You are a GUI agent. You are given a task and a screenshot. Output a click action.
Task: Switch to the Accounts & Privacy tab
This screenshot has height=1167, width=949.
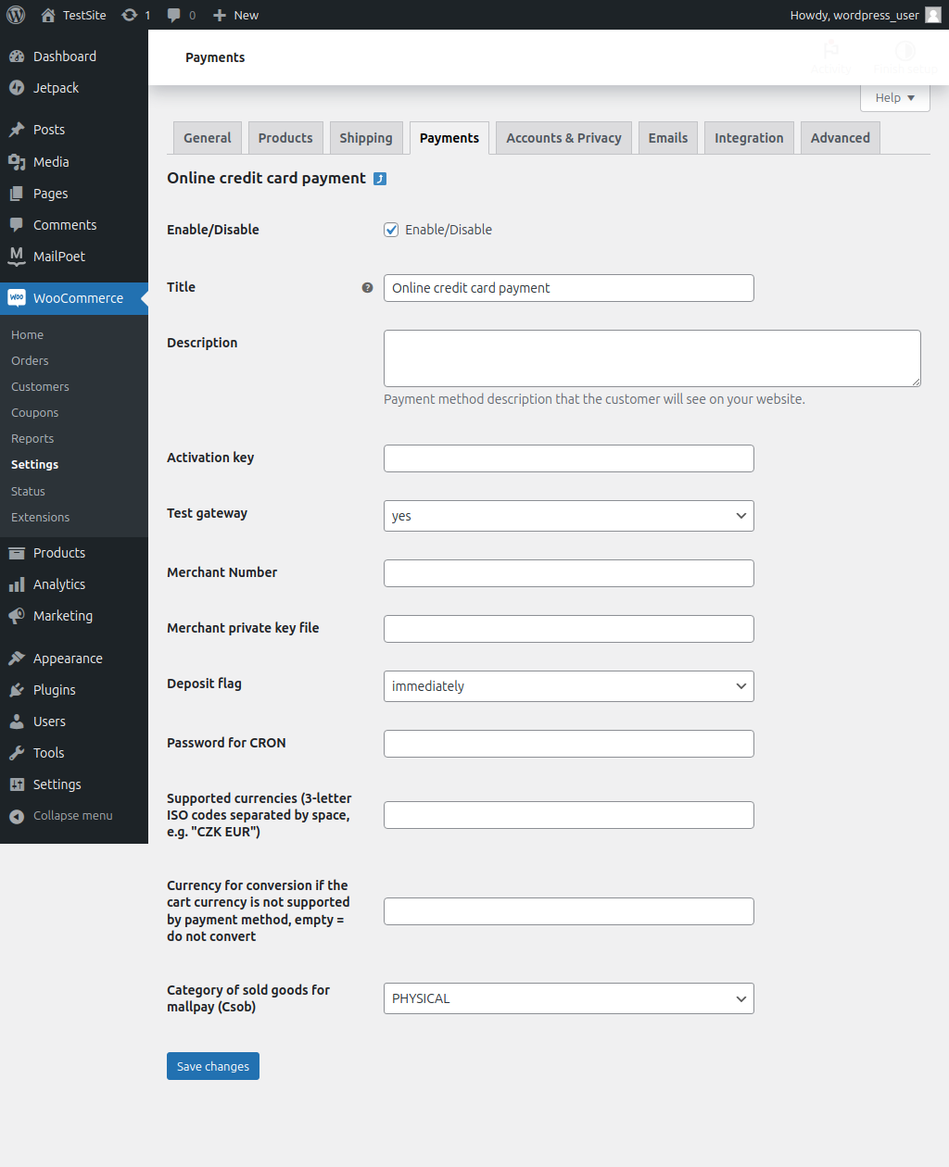563,138
